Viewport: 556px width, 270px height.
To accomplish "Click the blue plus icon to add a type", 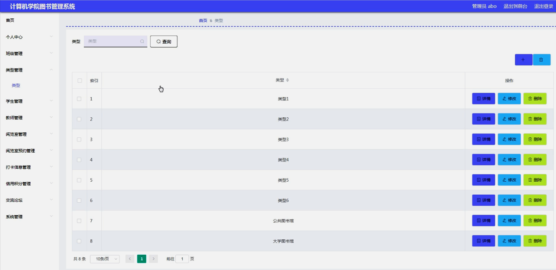I will 523,60.
